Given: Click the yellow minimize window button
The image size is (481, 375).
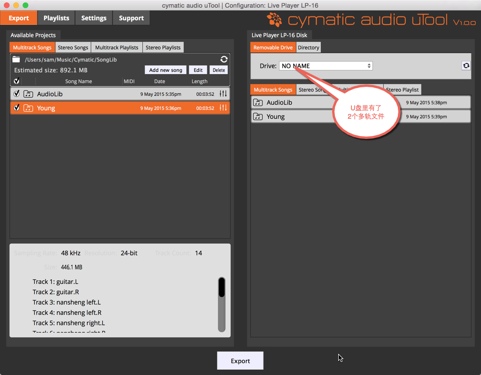Looking at the screenshot, I should pyautogui.click(x=16, y=5).
